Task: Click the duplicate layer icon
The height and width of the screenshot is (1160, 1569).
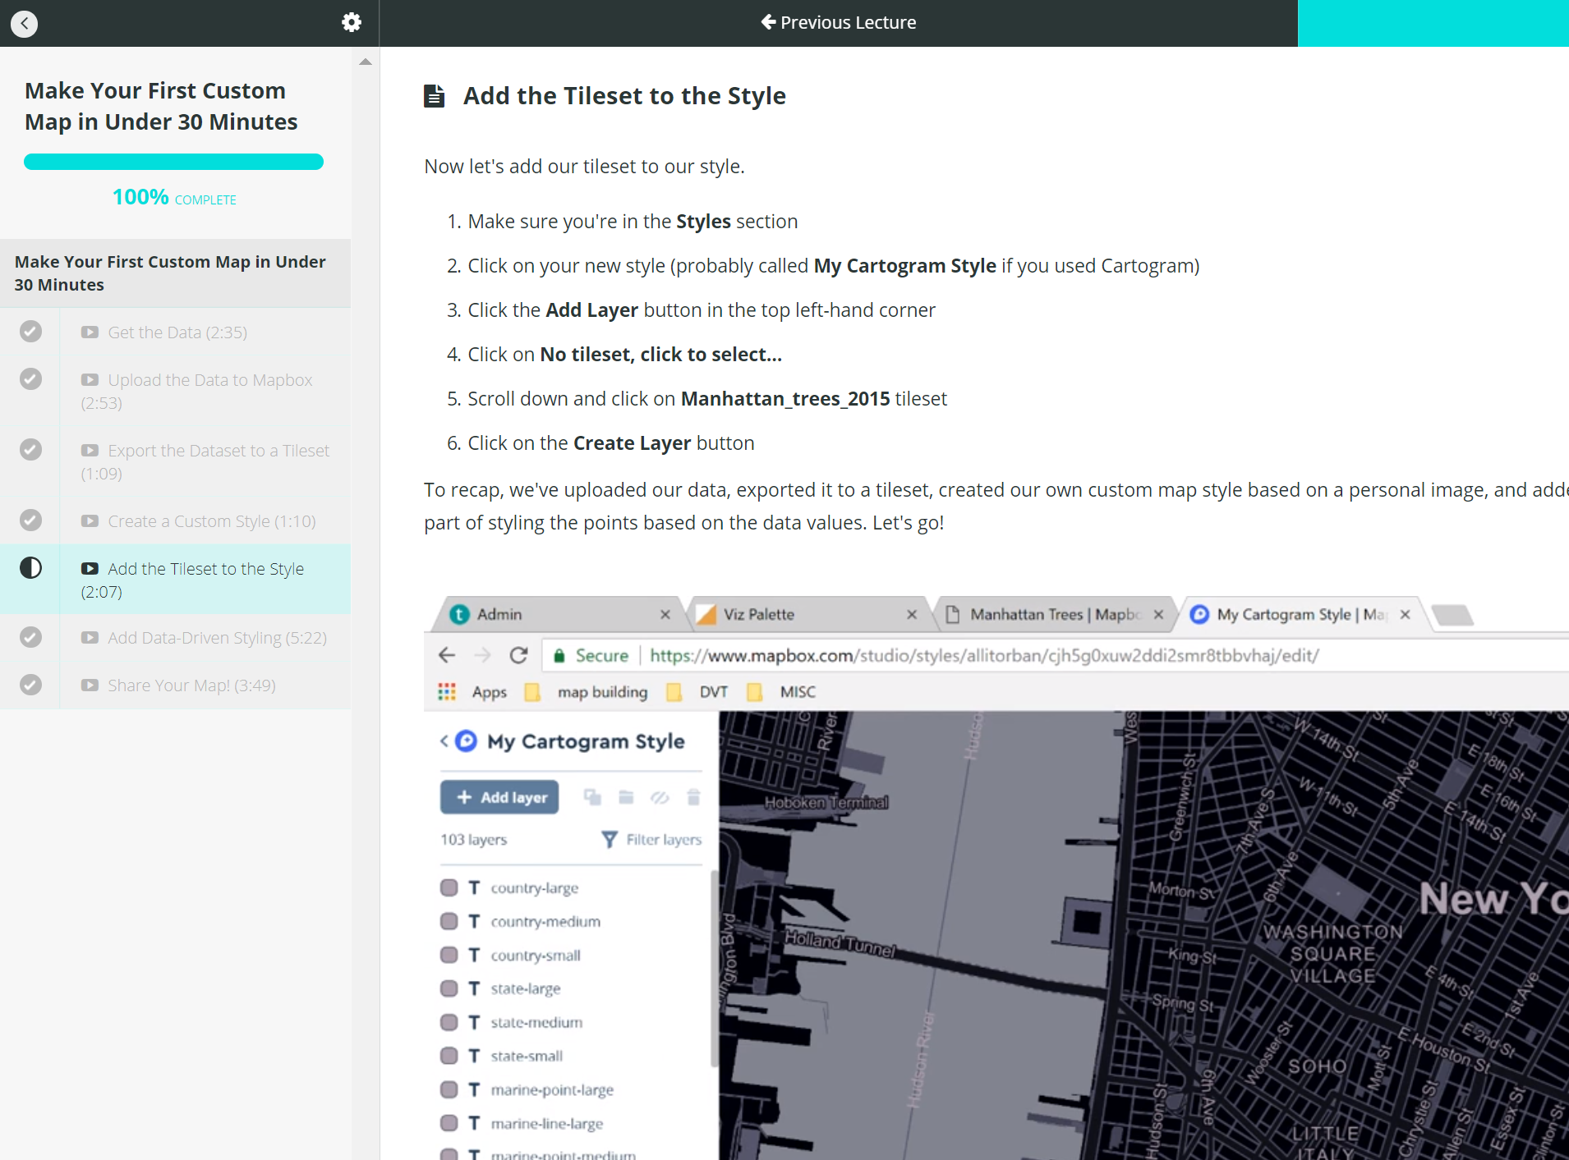Action: (592, 797)
